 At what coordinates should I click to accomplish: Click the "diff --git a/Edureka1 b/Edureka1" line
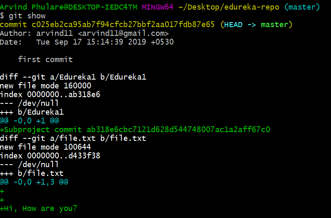(73, 77)
